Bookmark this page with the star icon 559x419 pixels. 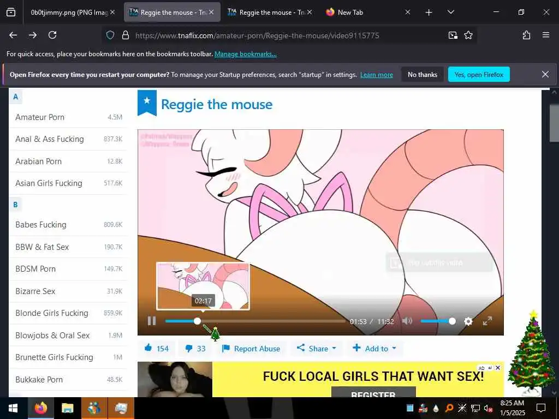click(468, 35)
